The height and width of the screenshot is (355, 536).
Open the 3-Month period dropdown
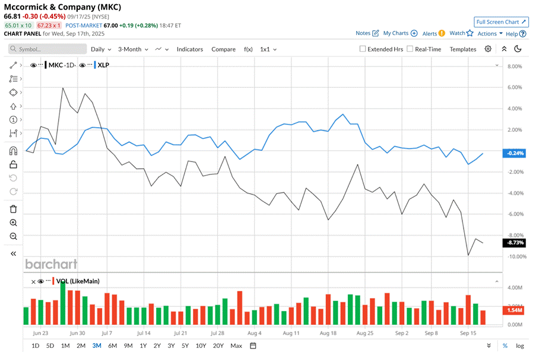coord(134,49)
